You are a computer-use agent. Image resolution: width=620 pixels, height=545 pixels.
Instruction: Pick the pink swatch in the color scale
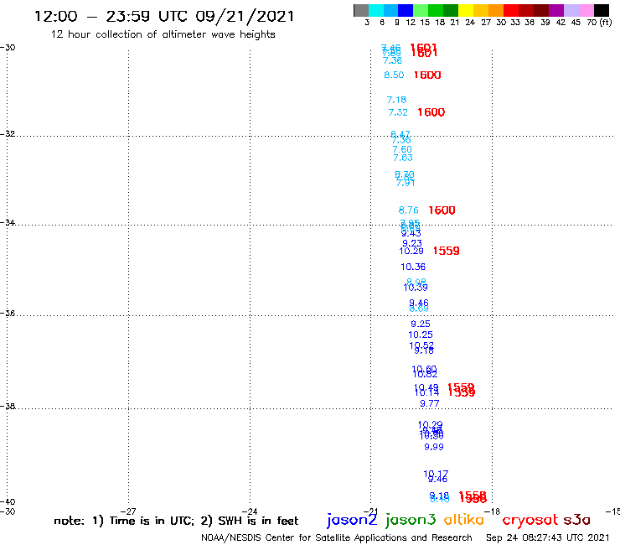coord(586,10)
